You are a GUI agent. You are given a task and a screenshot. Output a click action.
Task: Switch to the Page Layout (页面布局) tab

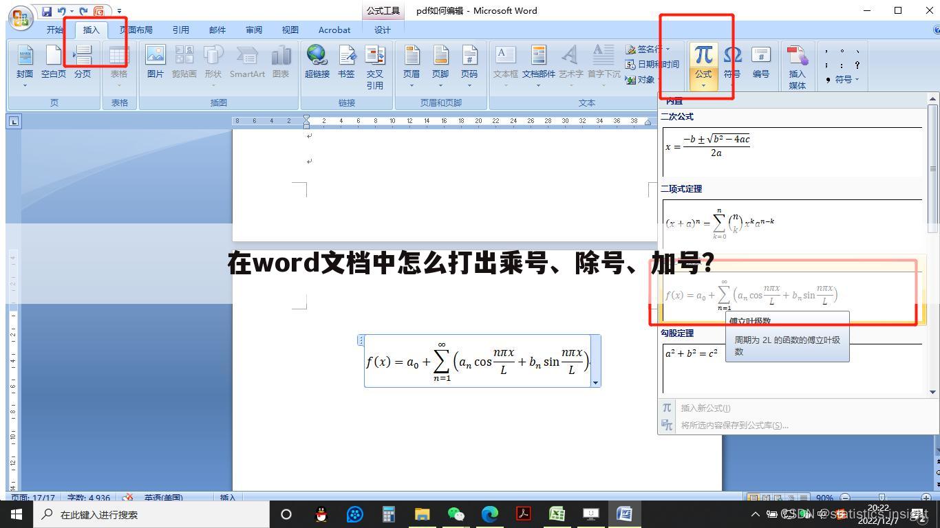point(136,30)
